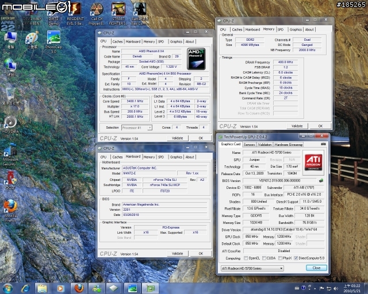This screenshot has height=294, width=368.
Task: Open the Call Of Pripyat Benchmark shortcut
Action: pyautogui.click(x=97, y=14)
